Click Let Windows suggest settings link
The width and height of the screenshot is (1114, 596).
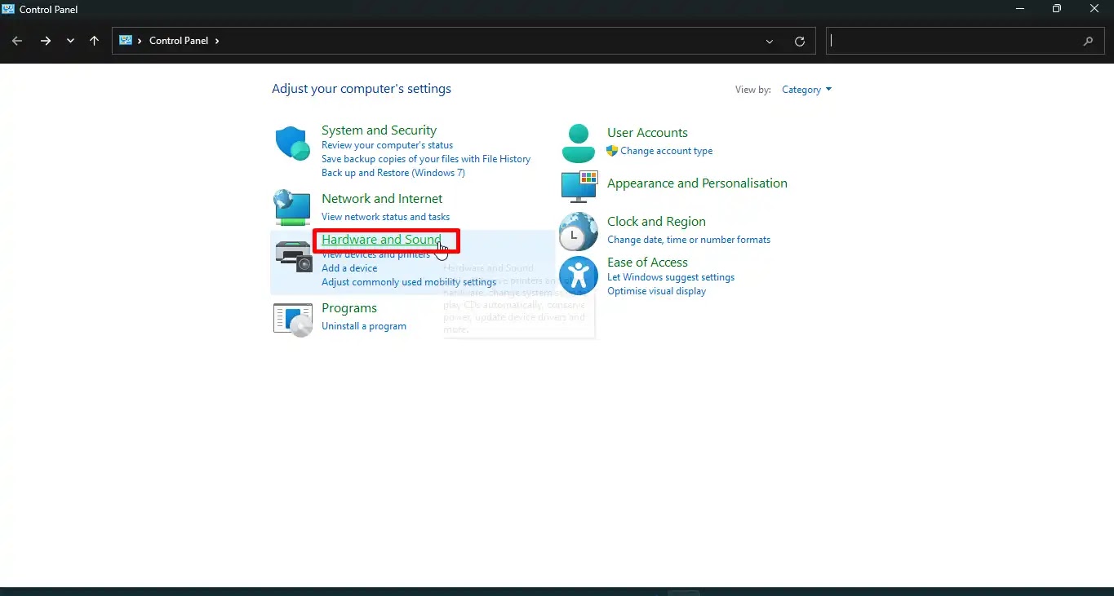[671, 277]
